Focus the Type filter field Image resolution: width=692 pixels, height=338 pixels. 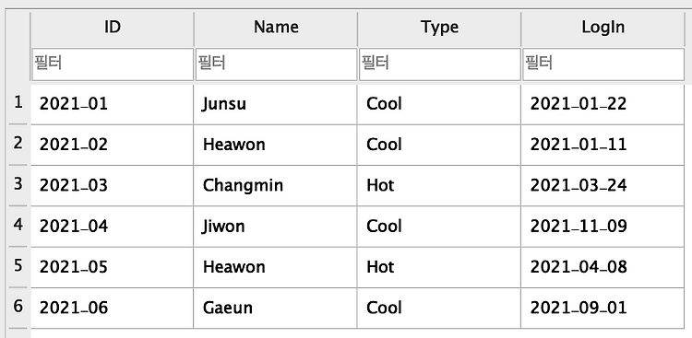(439, 64)
